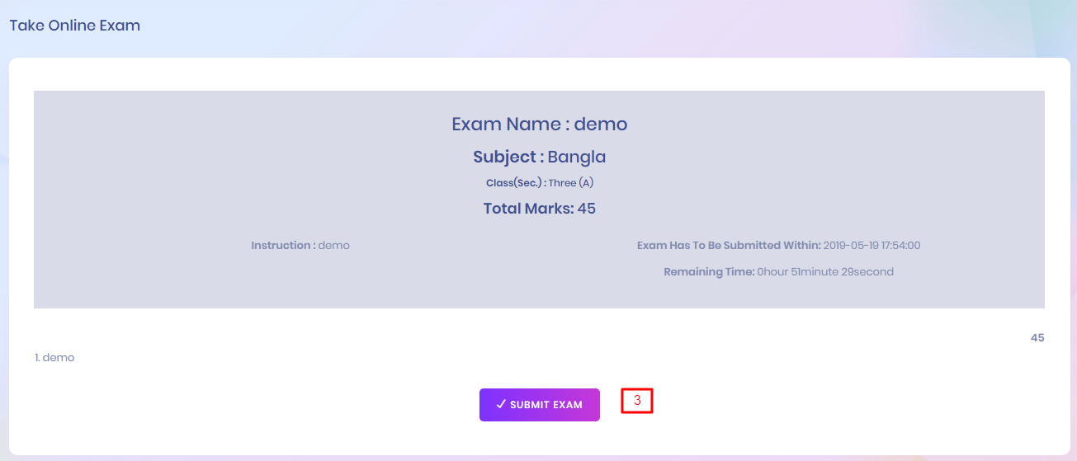Click question 1 demo text
Image resolution: width=1077 pixels, height=461 pixels.
point(54,358)
